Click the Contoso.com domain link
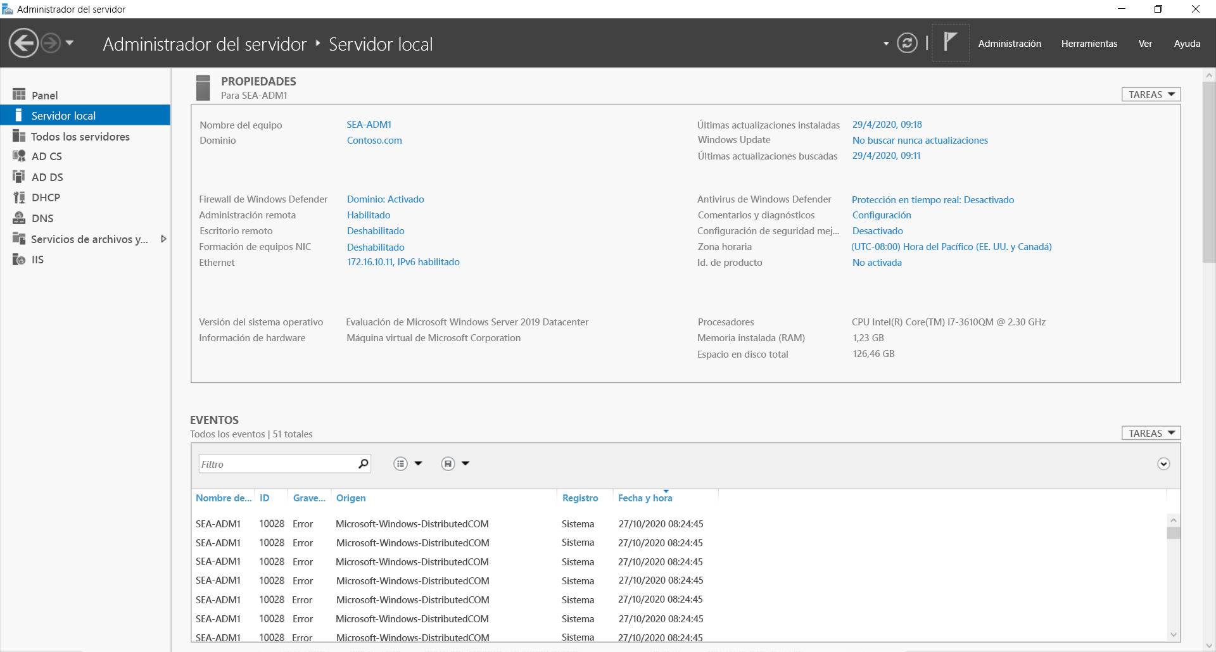Viewport: 1216px width, 652px height. [x=374, y=140]
